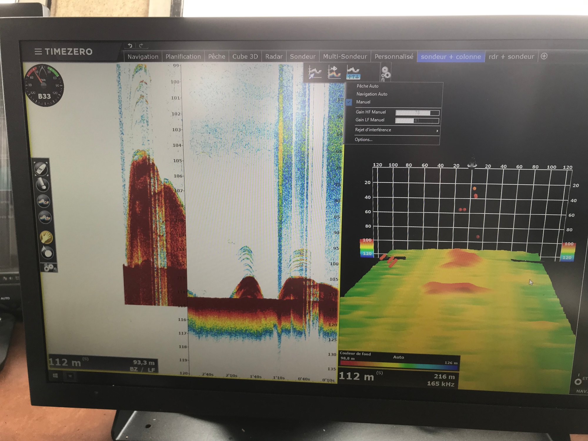Activate the yellow hand pan tool

[x=46, y=237]
